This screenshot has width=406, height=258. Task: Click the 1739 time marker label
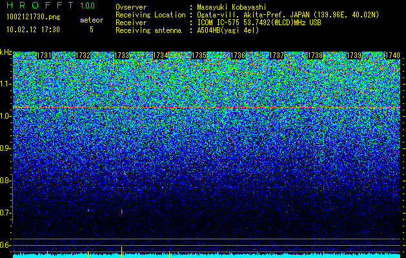(x=354, y=55)
